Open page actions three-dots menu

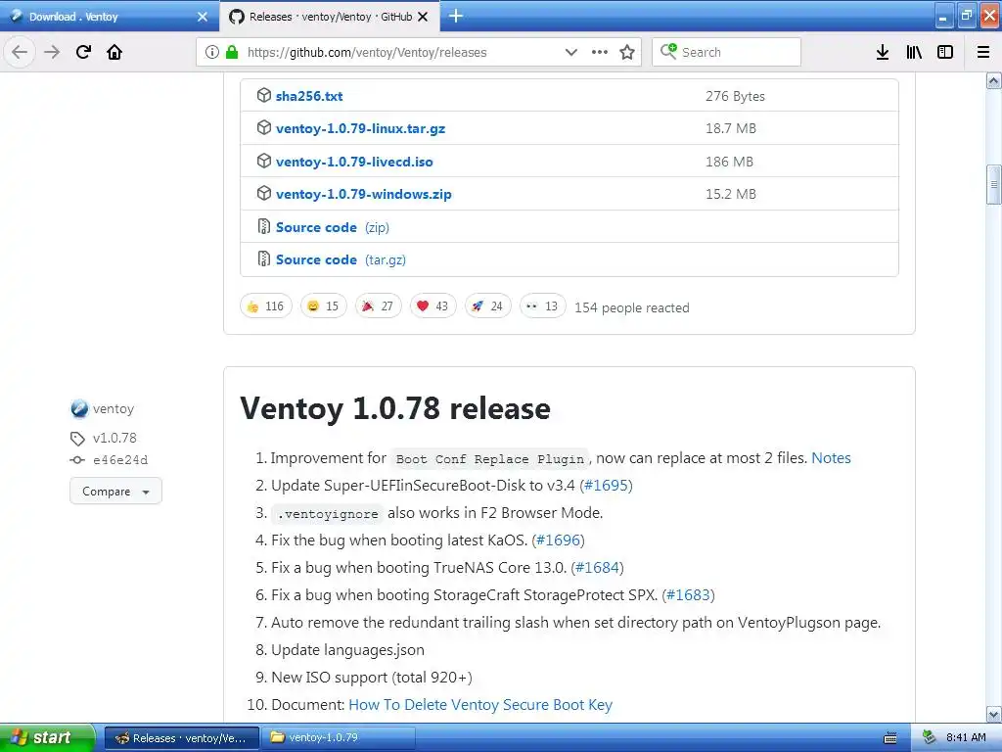[x=600, y=53]
